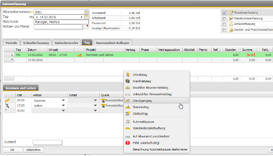273x156 pixels.
Task: Click the Gehen footsteps icon at 17:00
Action: (7, 106)
